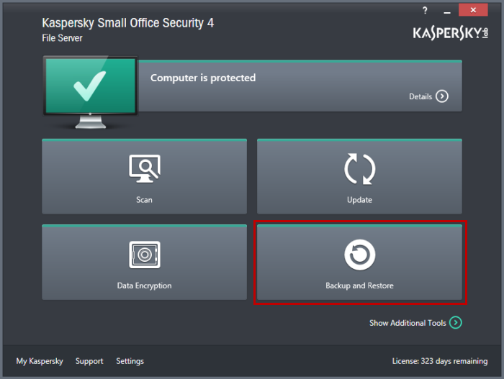Open the Backup and Restore tile
Image resolution: width=504 pixels, height=379 pixels.
[x=359, y=262]
